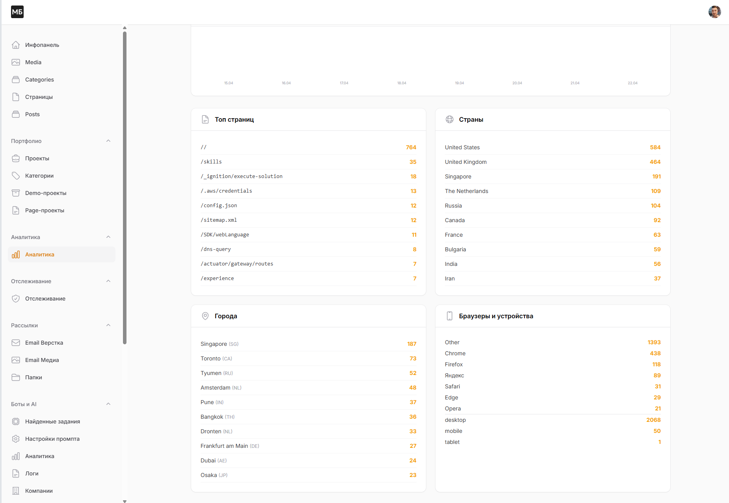Click the Media image icon
This screenshot has height=503, width=729.
[16, 62]
